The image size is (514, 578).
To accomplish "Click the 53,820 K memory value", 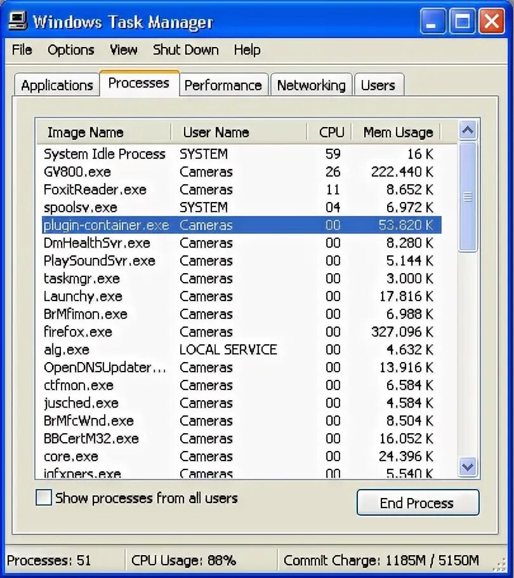I will 406,225.
